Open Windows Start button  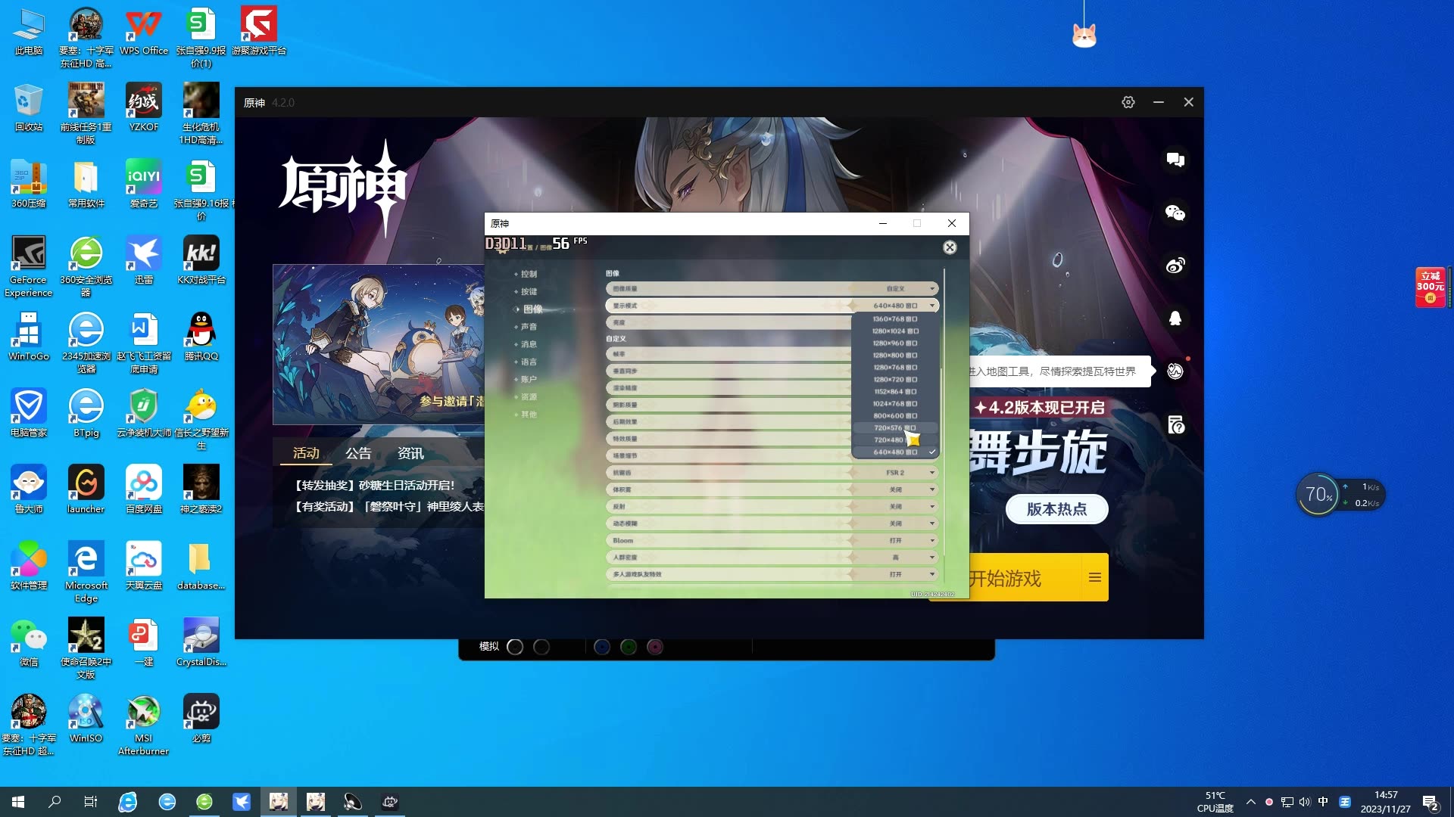[18, 802]
